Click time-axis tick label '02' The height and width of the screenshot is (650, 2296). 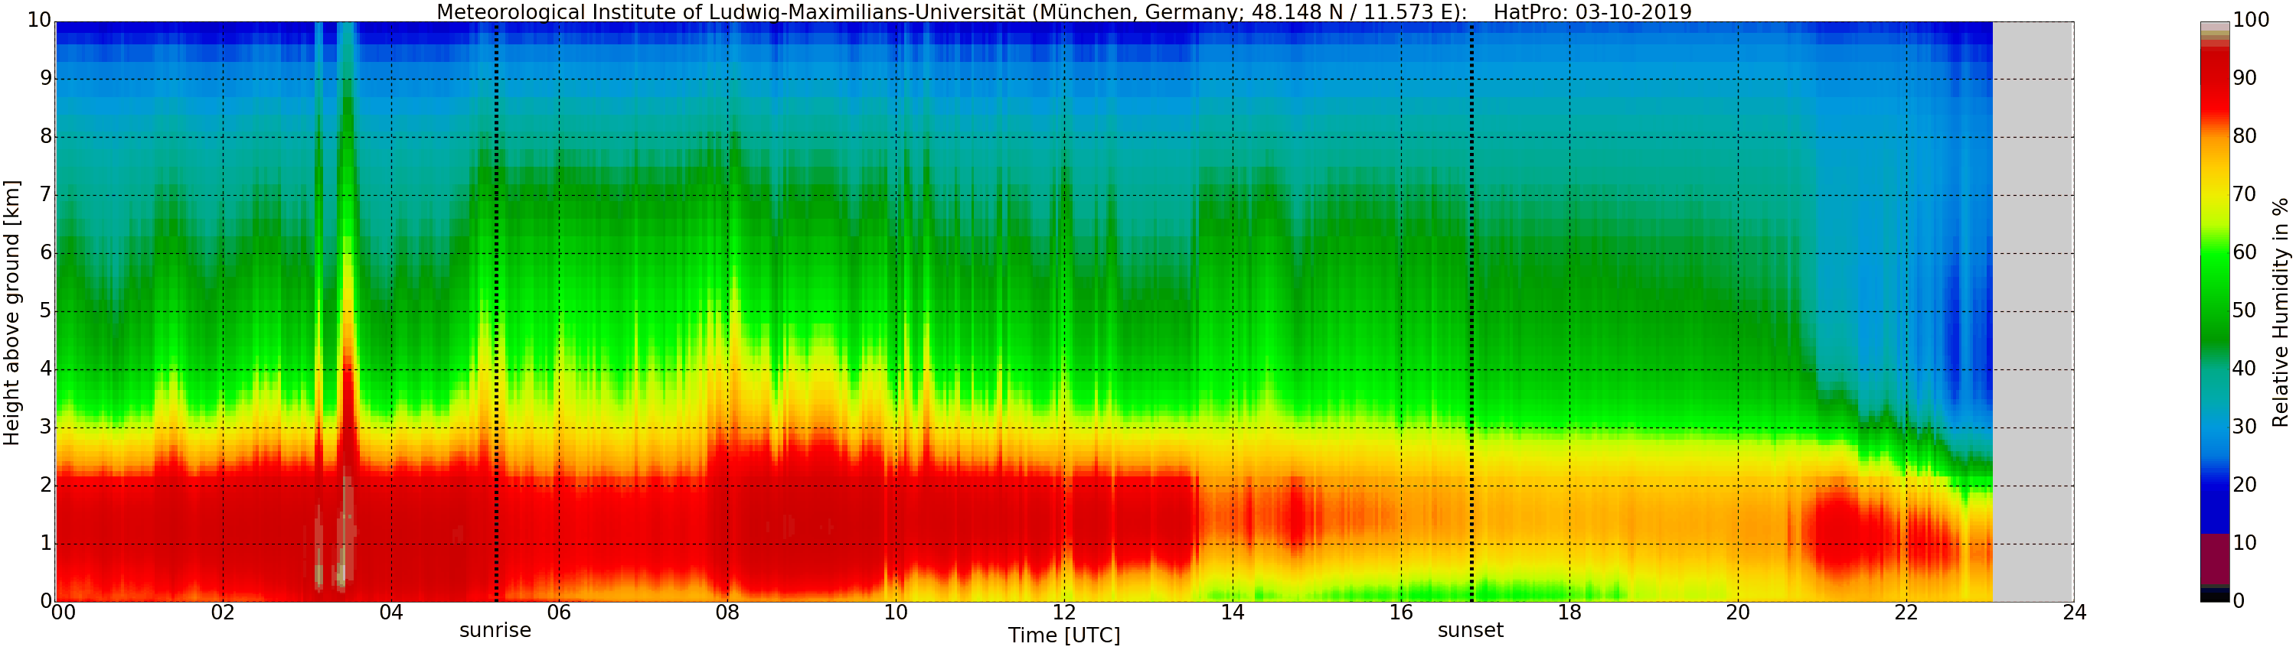(223, 613)
